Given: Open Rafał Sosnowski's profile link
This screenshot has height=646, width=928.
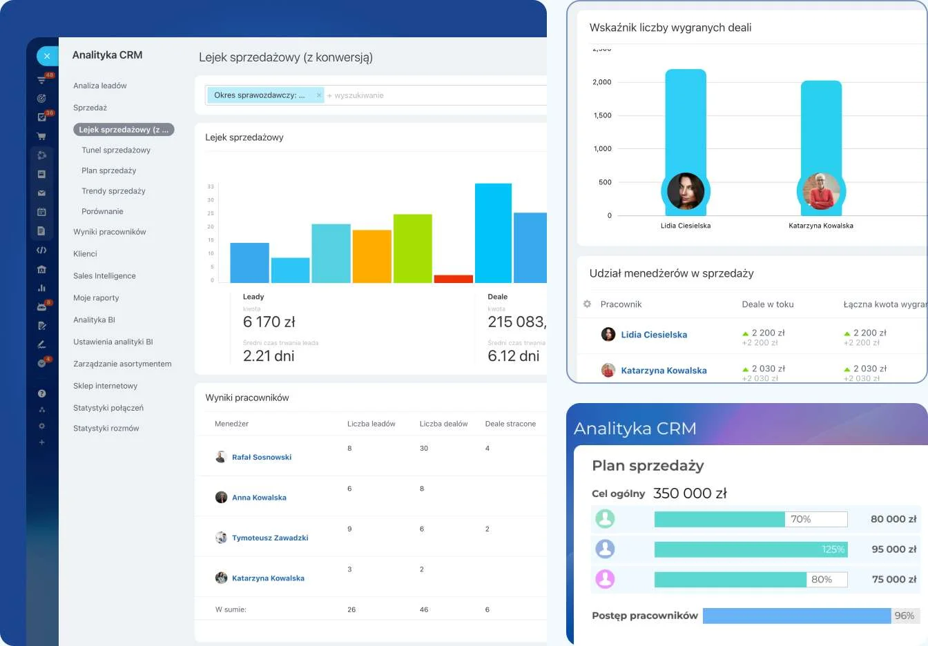Looking at the screenshot, I should click(262, 457).
